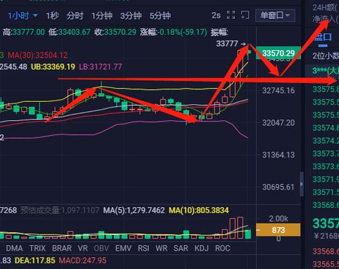
Task: Click the 33568.6 red order book row
Action: click(325, 251)
